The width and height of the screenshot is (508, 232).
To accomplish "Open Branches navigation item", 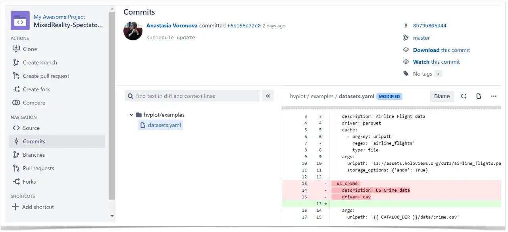I will click(x=34, y=155).
